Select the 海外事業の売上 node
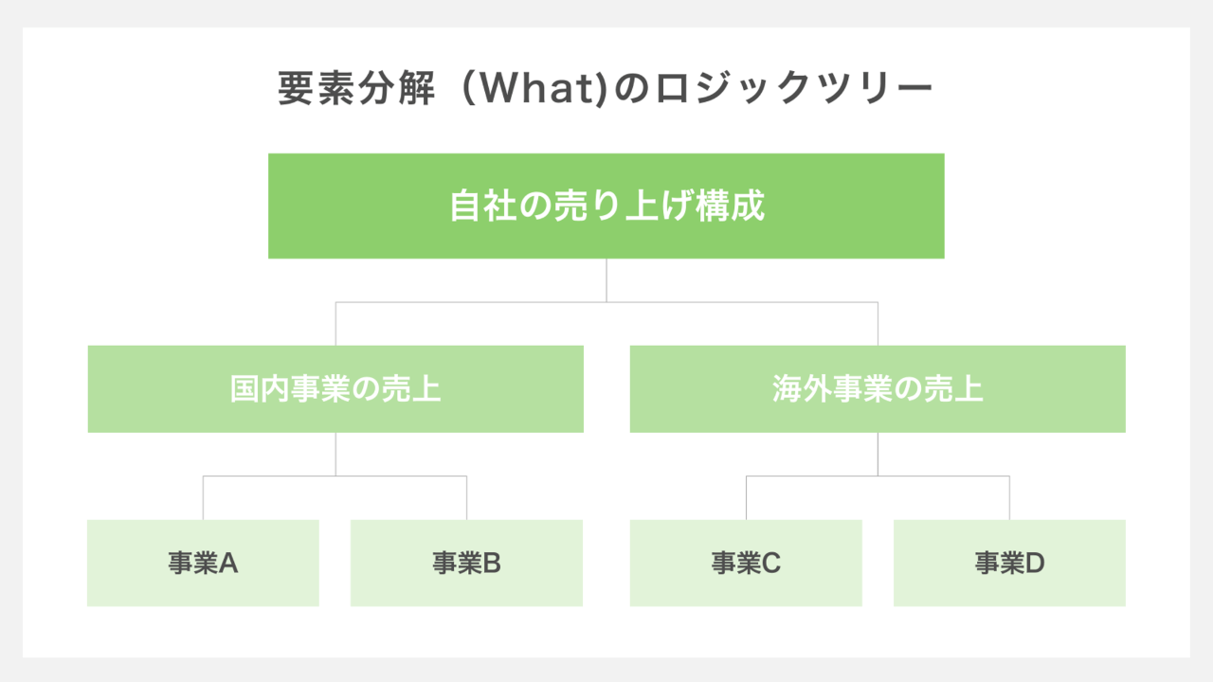Screen dimensions: 1213x682 click(878, 389)
